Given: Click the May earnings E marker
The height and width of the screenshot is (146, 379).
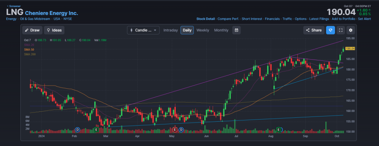Looking at the screenshot, I should click(x=175, y=130).
